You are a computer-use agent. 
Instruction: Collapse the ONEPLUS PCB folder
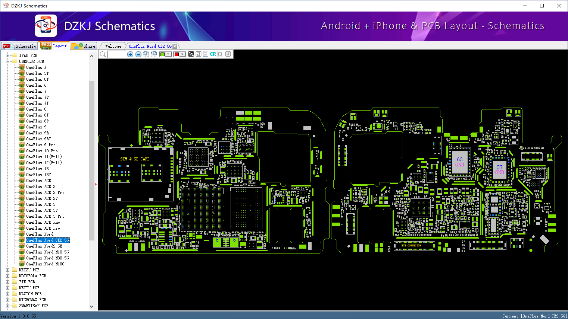(7, 61)
